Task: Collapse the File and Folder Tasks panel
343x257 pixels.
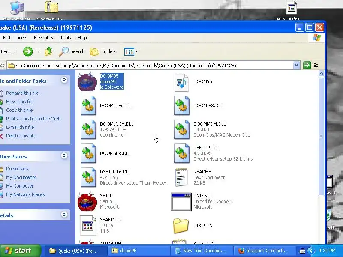Action: click(64, 80)
